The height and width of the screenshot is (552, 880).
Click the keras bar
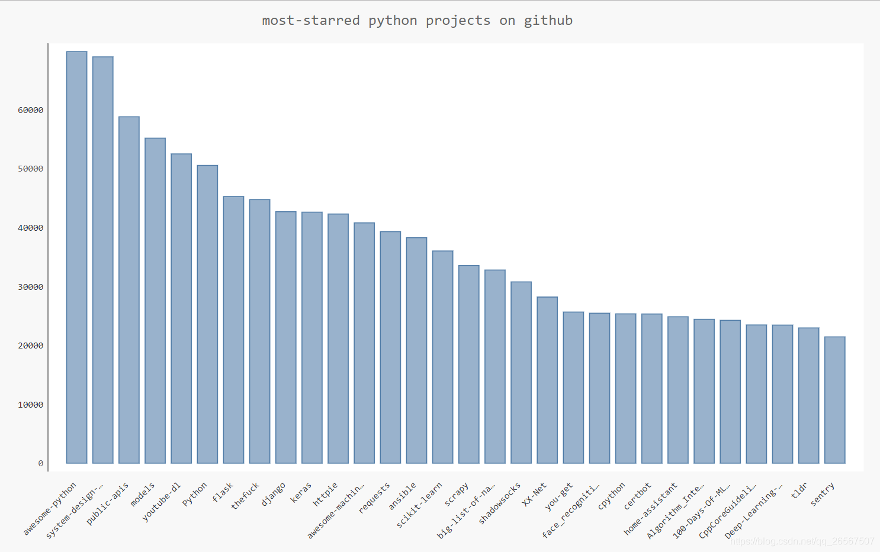[312, 338]
